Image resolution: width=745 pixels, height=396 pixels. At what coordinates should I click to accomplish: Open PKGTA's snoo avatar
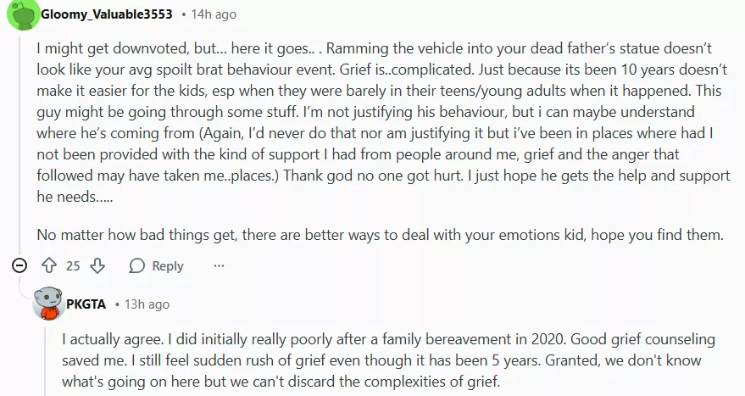[x=48, y=304]
